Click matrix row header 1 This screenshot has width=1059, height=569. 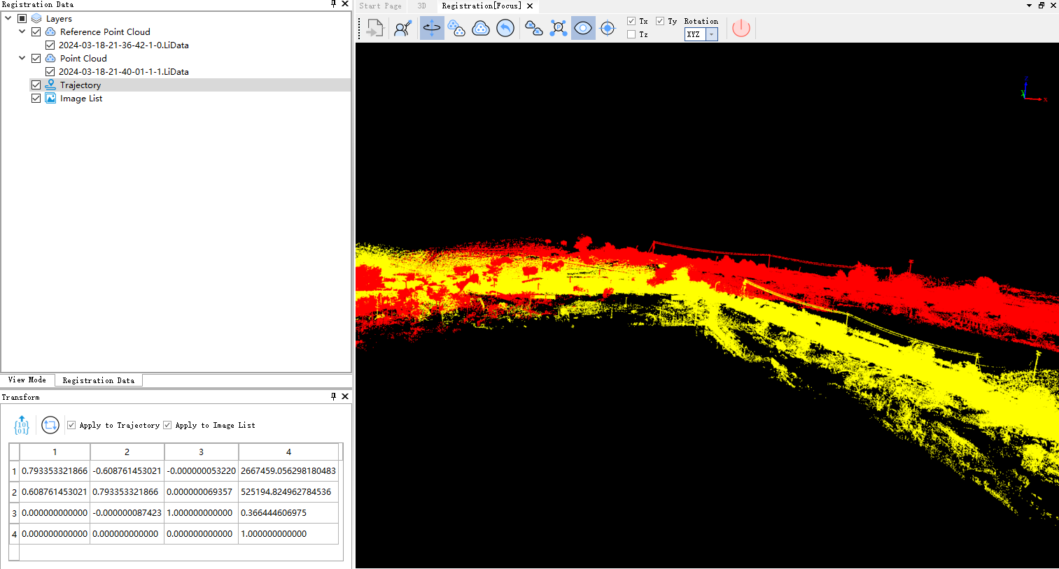coord(14,471)
